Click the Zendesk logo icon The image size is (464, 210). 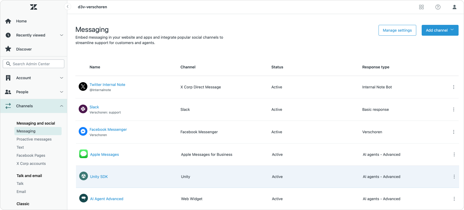34,7
